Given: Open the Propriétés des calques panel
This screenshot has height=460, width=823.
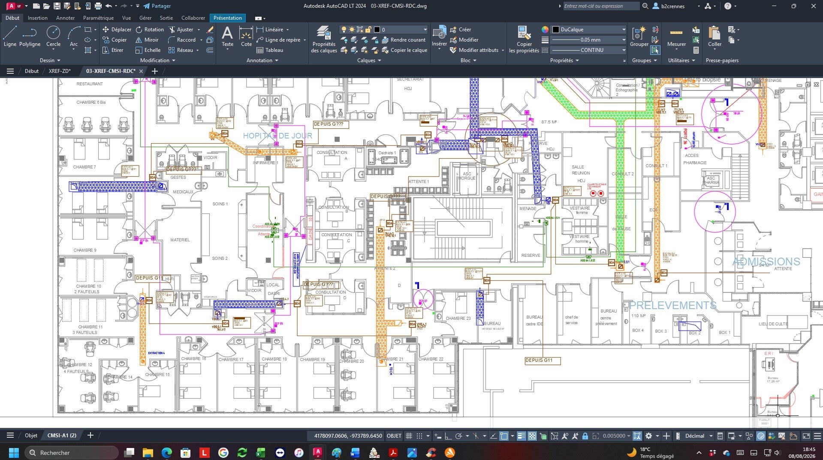Looking at the screenshot, I should pos(324,39).
